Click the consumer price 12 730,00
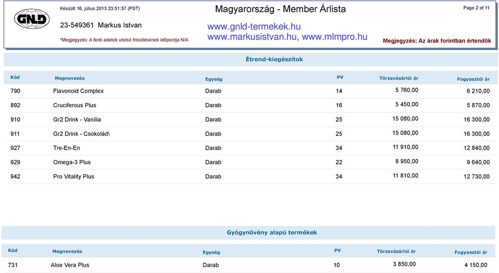This screenshot has width=499, height=273. click(x=477, y=177)
